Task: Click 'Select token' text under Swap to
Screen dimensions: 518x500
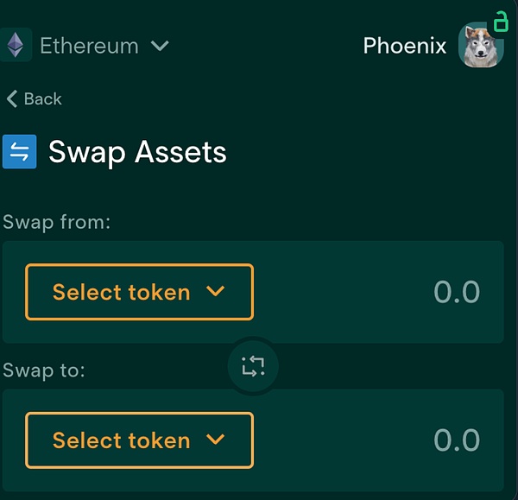Action: pyautogui.click(x=121, y=440)
